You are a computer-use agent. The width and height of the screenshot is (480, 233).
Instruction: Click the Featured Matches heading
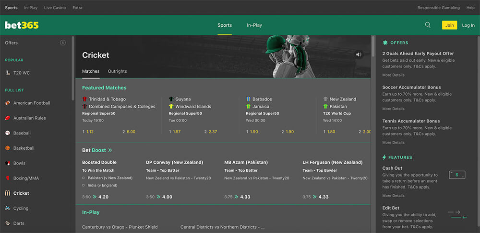104,88
